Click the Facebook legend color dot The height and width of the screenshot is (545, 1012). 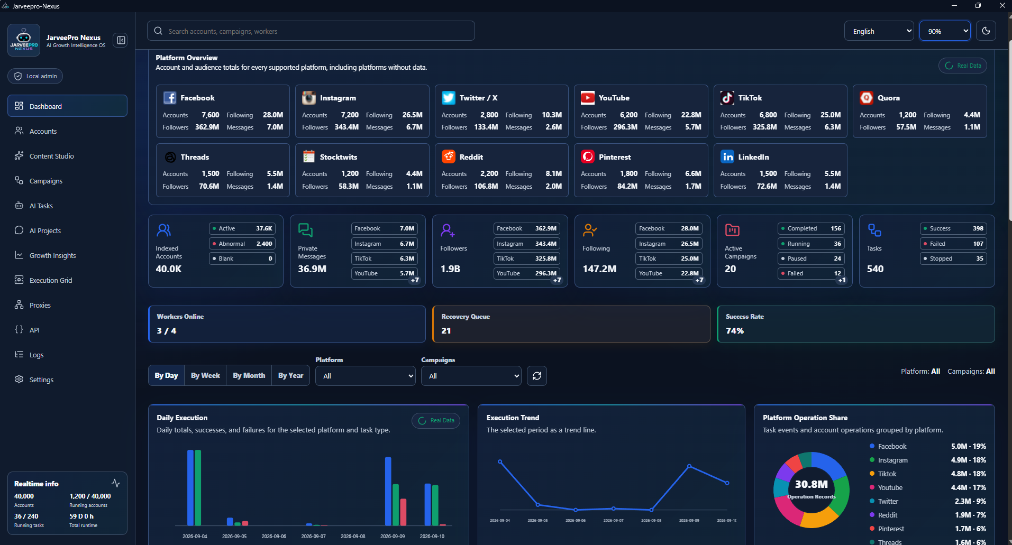tap(872, 446)
